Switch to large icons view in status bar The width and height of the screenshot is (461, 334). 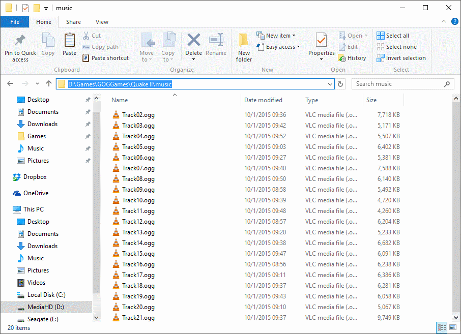[453, 327]
